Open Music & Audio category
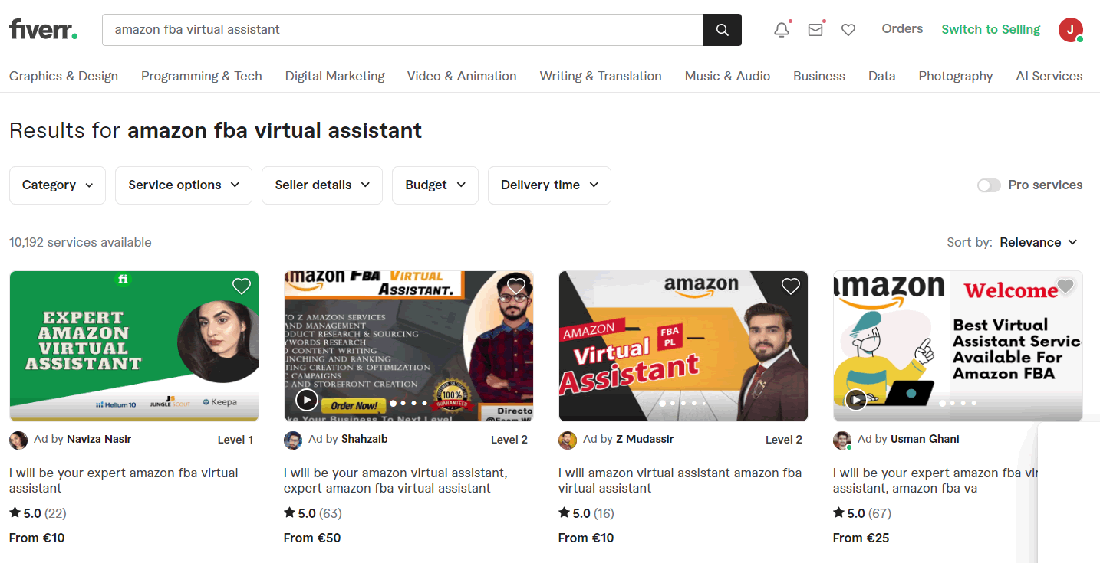Viewport: 1100px width, 563px height. pyautogui.click(x=727, y=76)
